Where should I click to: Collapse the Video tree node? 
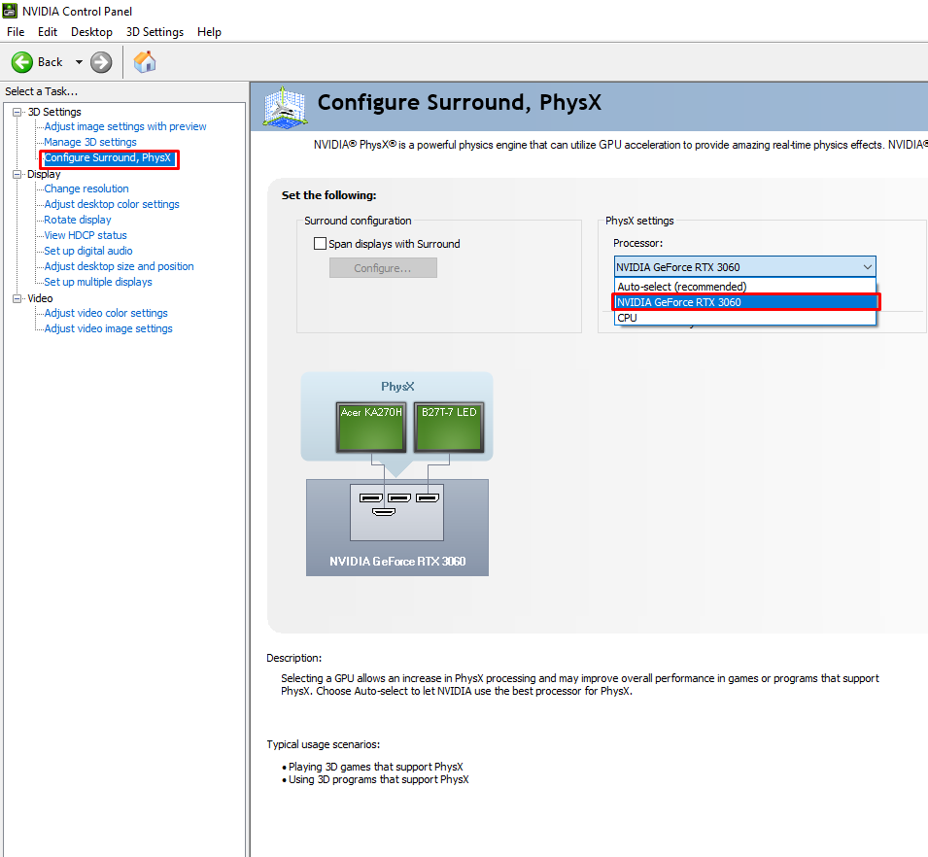[x=17, y=298]
